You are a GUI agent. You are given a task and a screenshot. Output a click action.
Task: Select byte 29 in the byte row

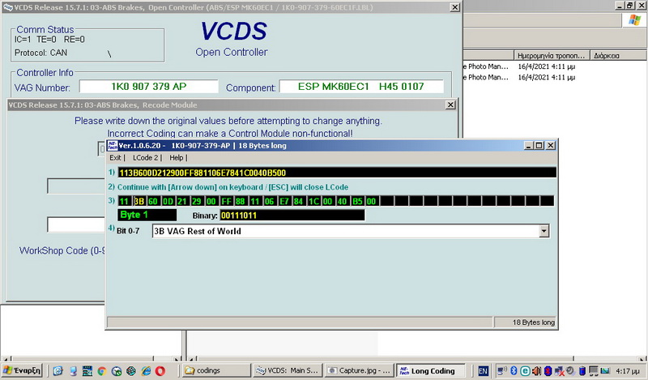(x=197, y=202)
